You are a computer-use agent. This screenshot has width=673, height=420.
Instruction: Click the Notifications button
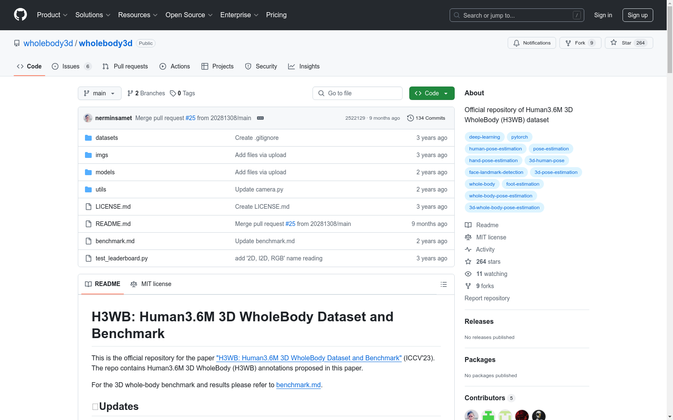point(532,43)
